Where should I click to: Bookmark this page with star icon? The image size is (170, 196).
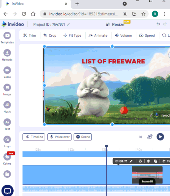tap(143, 14)
